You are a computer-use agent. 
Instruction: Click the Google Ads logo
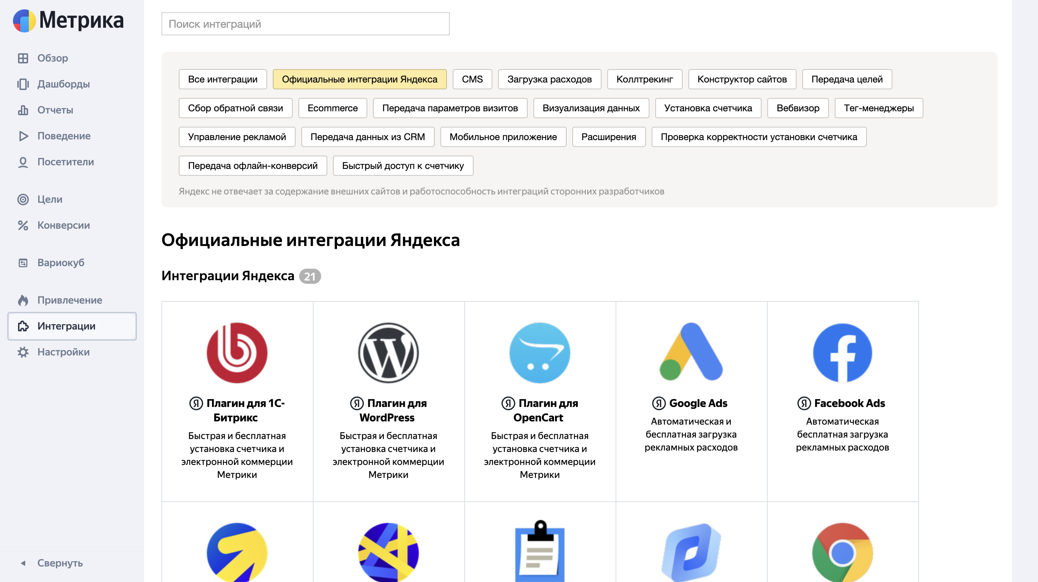point(691,352)
